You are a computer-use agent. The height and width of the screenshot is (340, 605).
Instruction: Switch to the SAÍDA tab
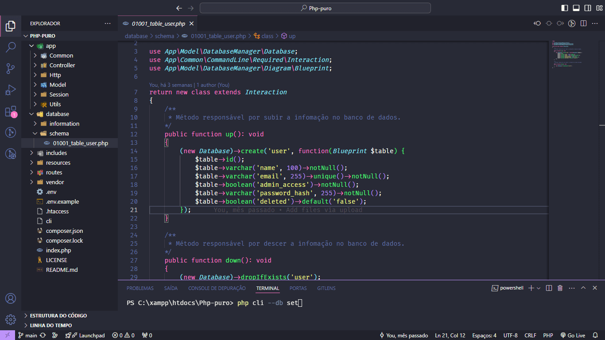click(171, 288)
